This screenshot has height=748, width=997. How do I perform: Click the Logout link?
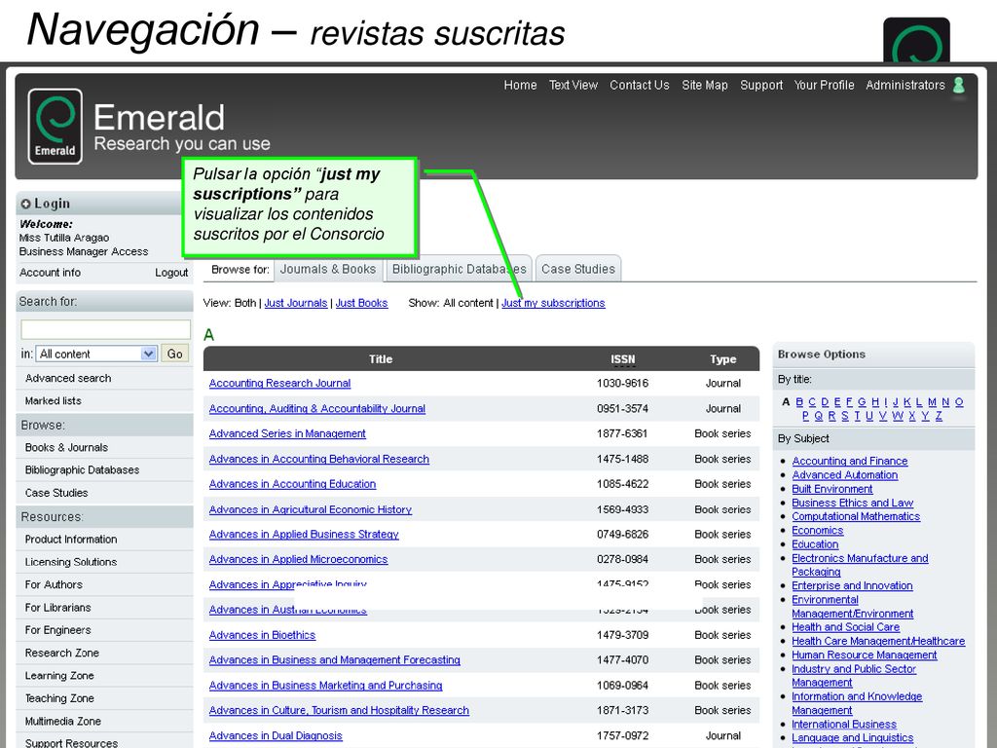(x=171, y=273)
